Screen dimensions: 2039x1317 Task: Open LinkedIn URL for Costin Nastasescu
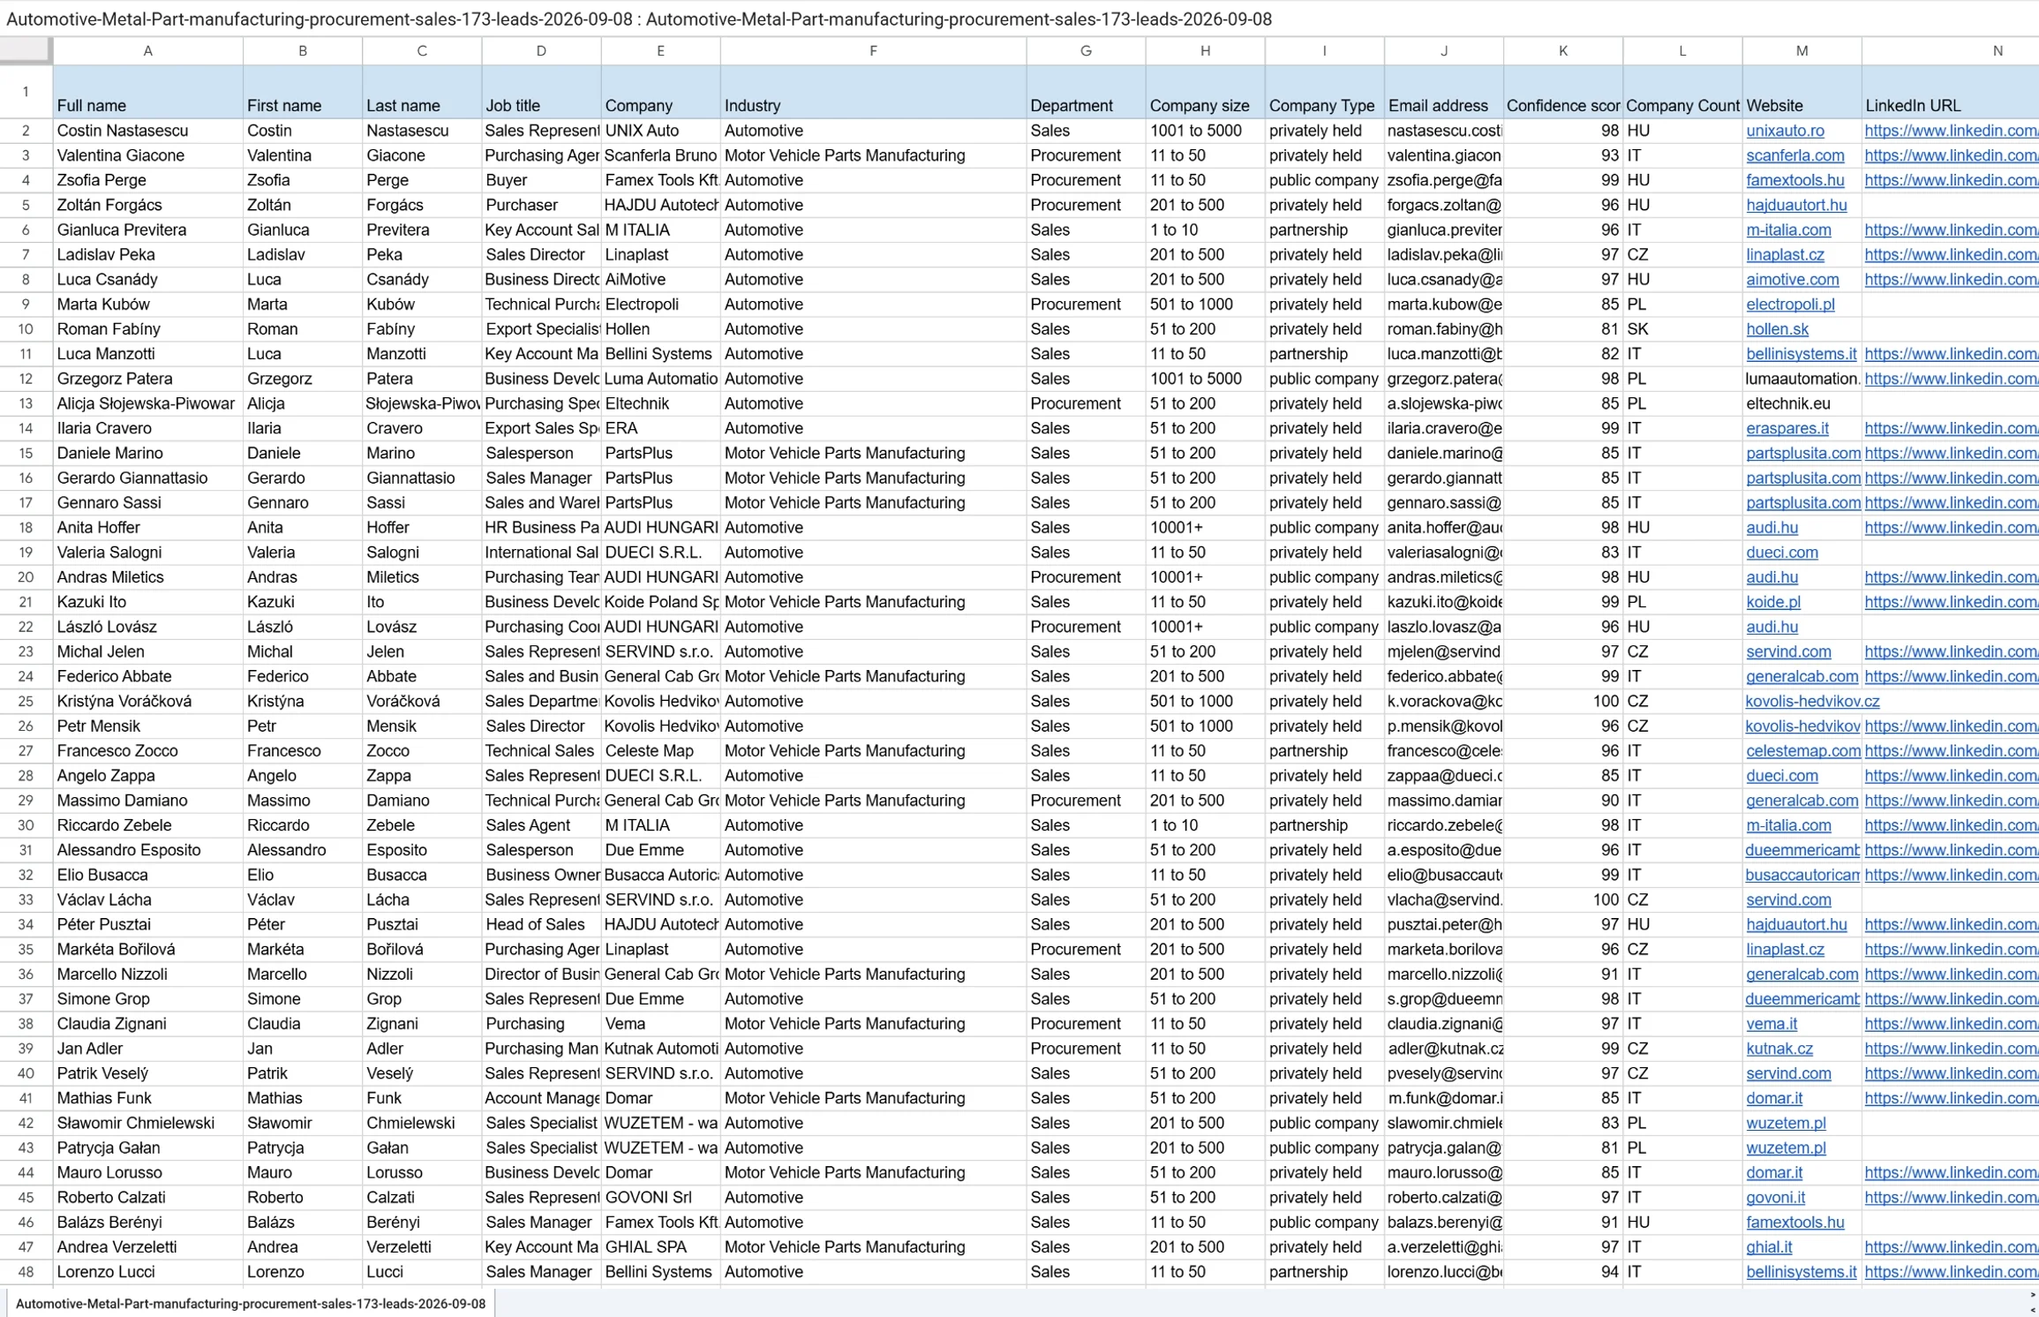1951,131
